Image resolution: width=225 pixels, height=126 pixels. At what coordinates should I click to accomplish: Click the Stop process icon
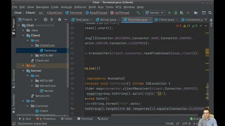[x=188, y=13]
